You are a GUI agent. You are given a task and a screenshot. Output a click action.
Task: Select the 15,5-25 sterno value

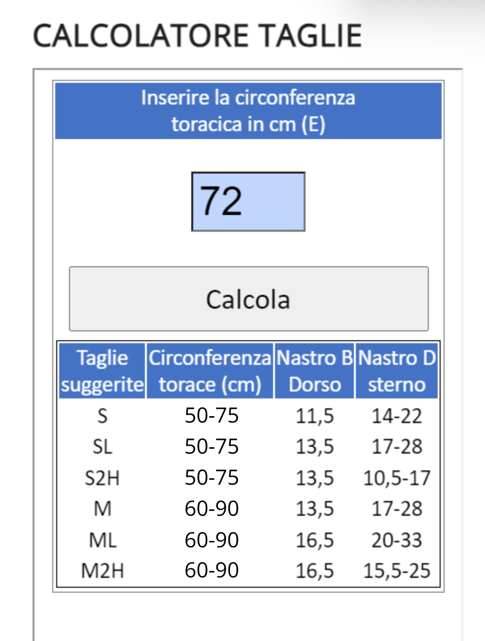tap(397, 570)
